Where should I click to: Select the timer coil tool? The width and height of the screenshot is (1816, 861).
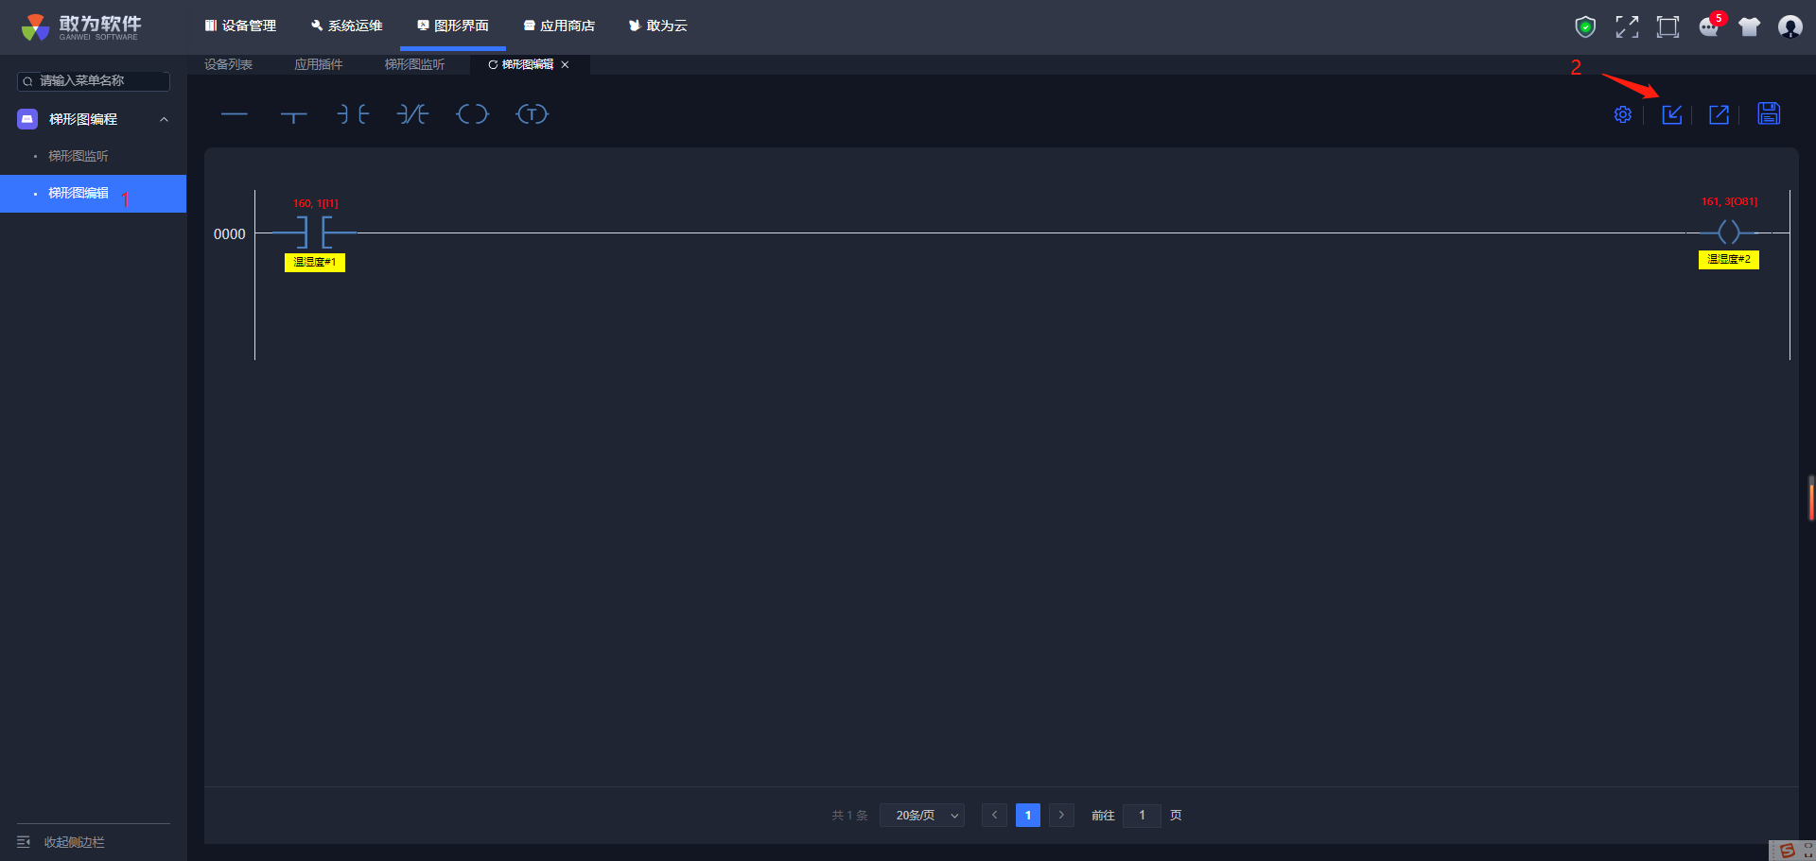(x=532, y=114)
